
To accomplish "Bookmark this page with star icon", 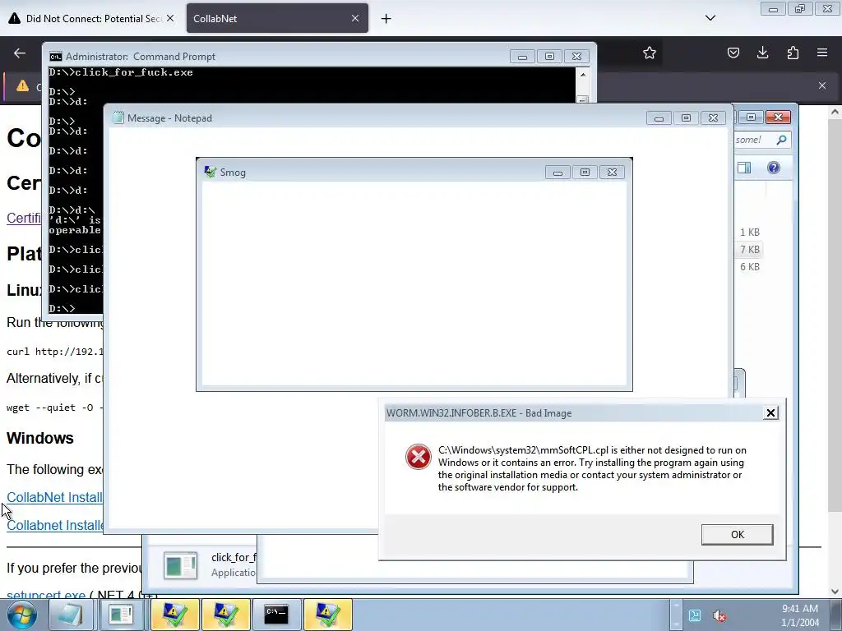I will [650, 53].
